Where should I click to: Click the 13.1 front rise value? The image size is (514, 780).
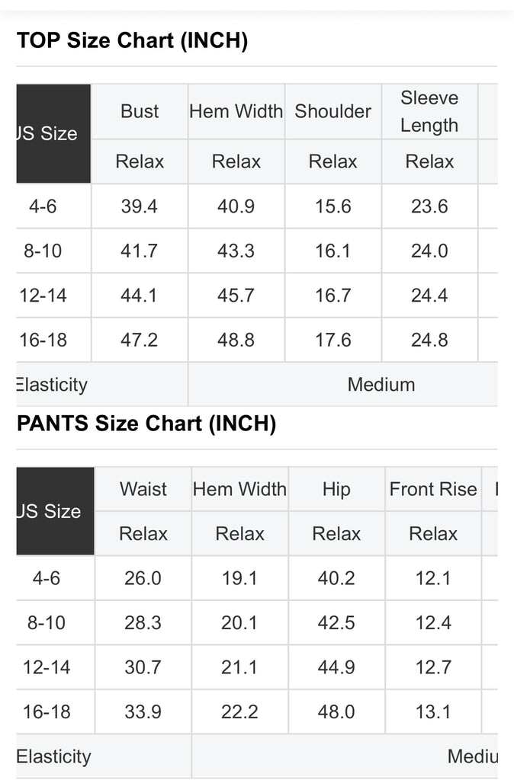(432, 711)
